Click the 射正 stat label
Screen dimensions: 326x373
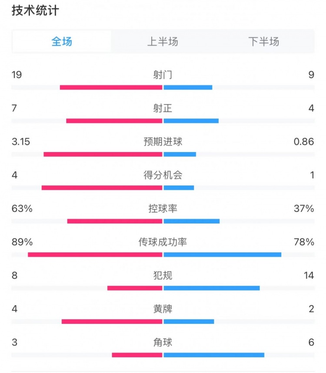pos(163,108)
